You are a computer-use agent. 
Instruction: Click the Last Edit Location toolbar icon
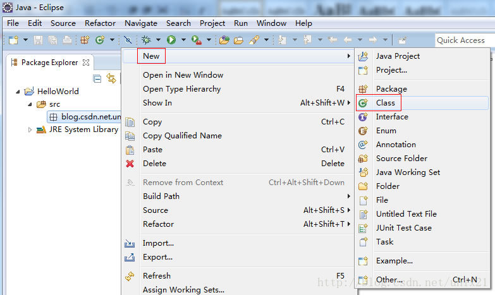[x=333, y=40]
